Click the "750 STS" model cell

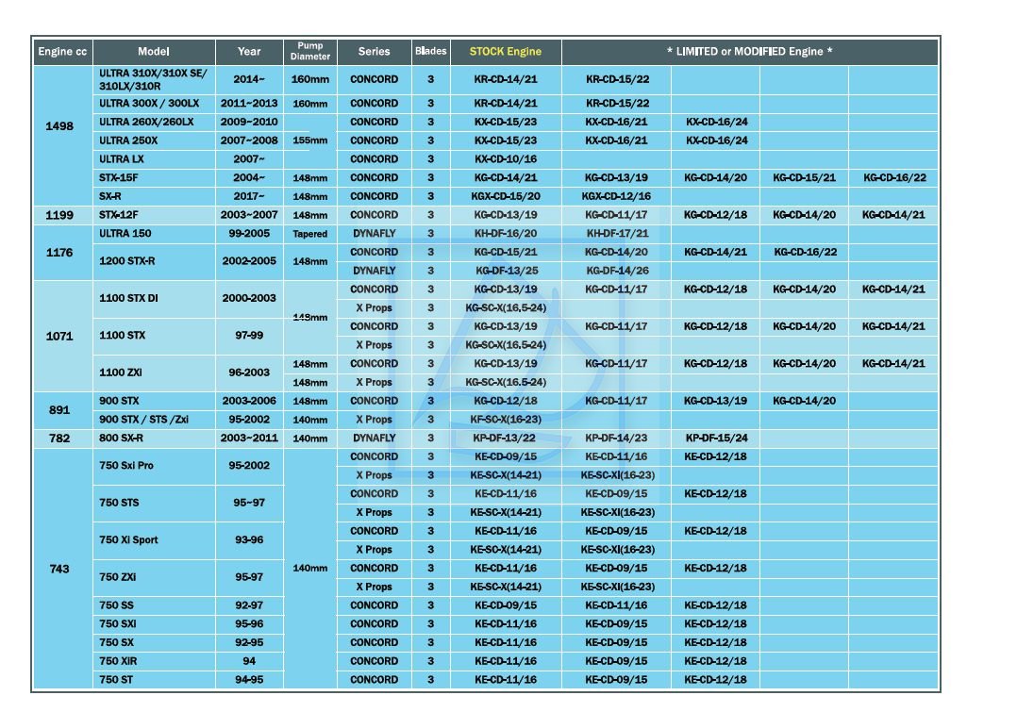(x=154, y=504)
